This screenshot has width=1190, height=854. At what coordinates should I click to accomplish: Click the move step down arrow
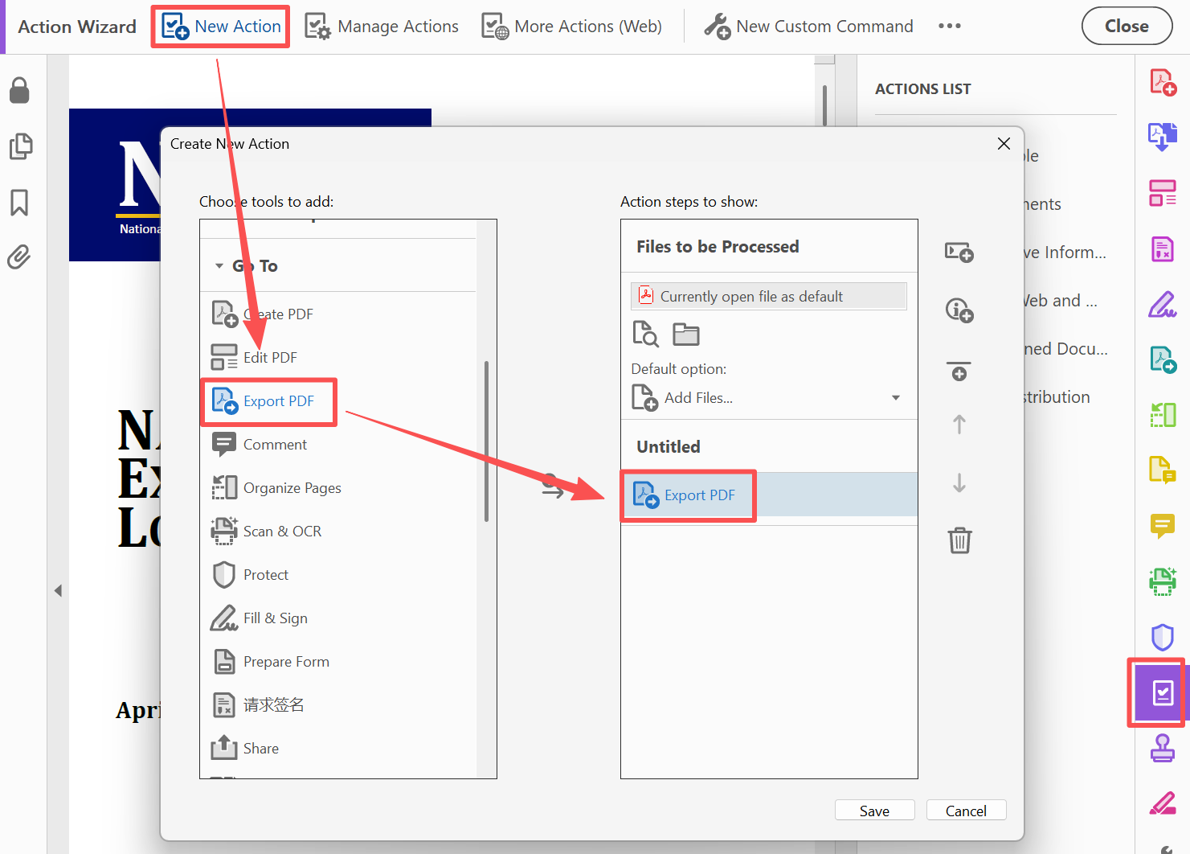(959, 482)
